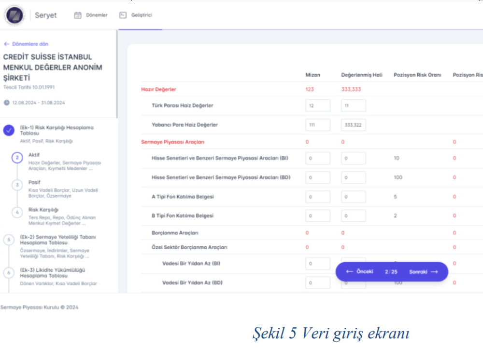Click the Mizan column header

pos(313,75)
